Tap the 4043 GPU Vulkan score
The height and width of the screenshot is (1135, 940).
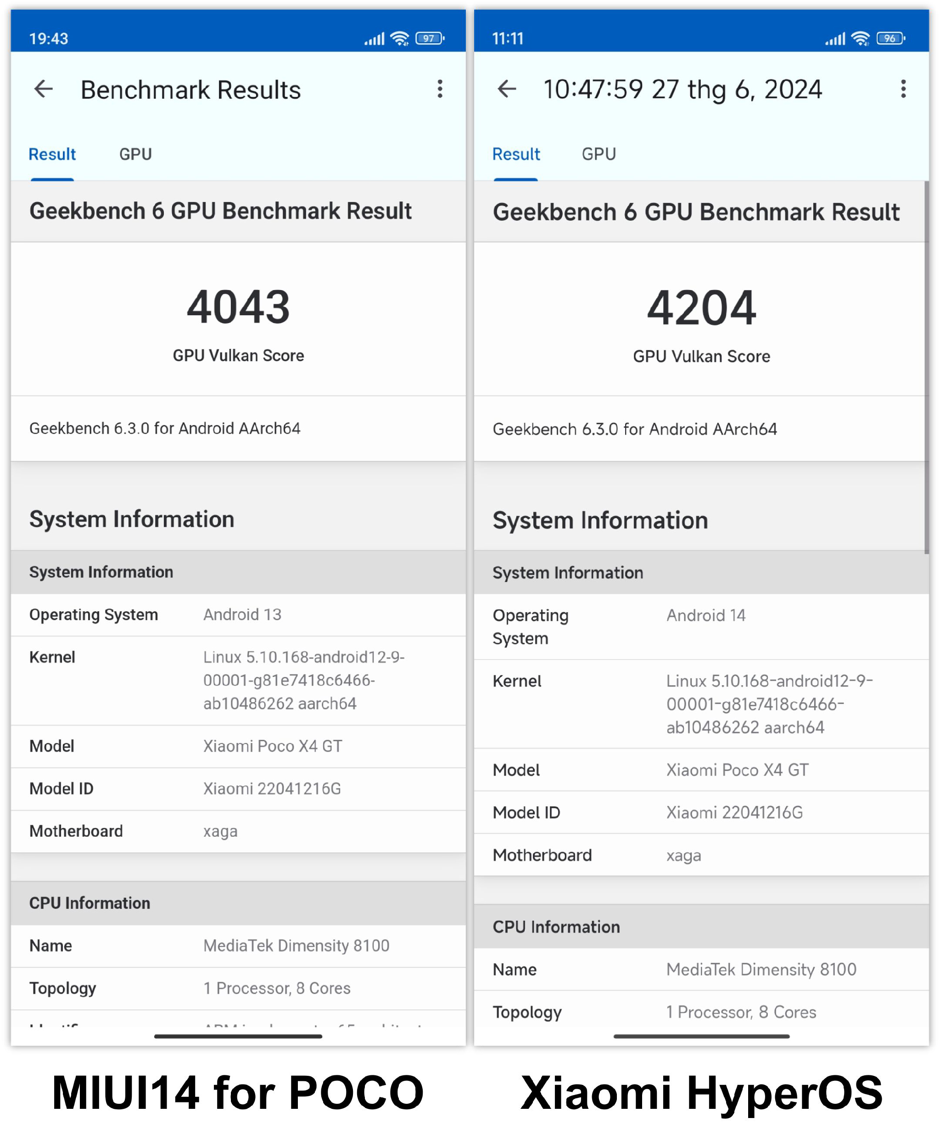click(238, 307)
